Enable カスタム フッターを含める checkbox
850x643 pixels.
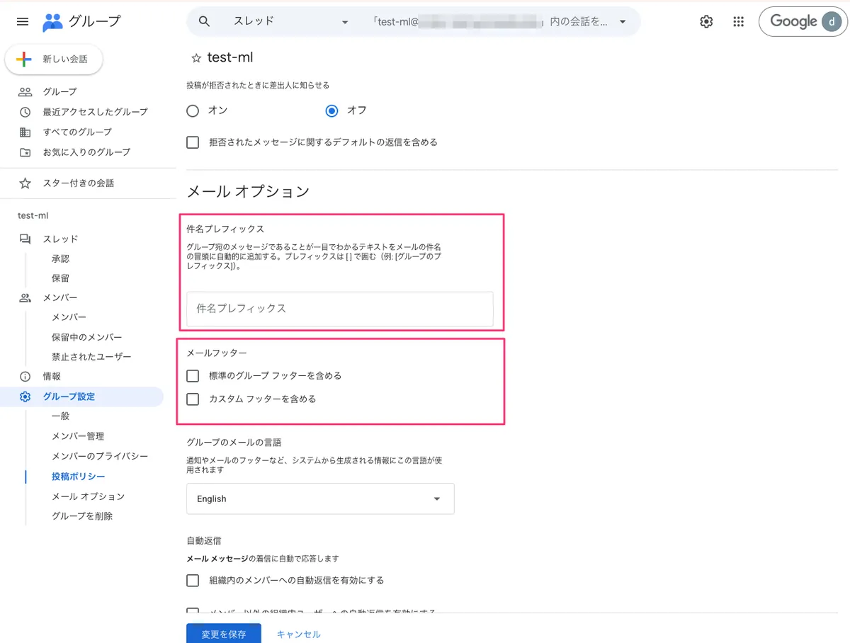click(193, 399)
